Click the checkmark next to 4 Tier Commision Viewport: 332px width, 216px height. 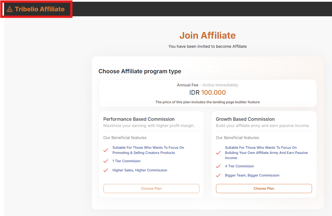(x=218, y=166)
